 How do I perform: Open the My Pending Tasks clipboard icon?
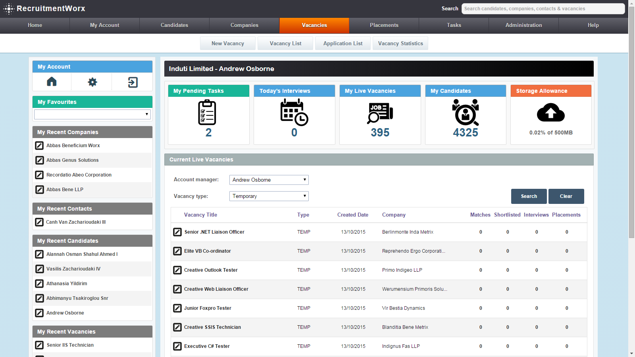pyautogui.click(x=207, y=113)
